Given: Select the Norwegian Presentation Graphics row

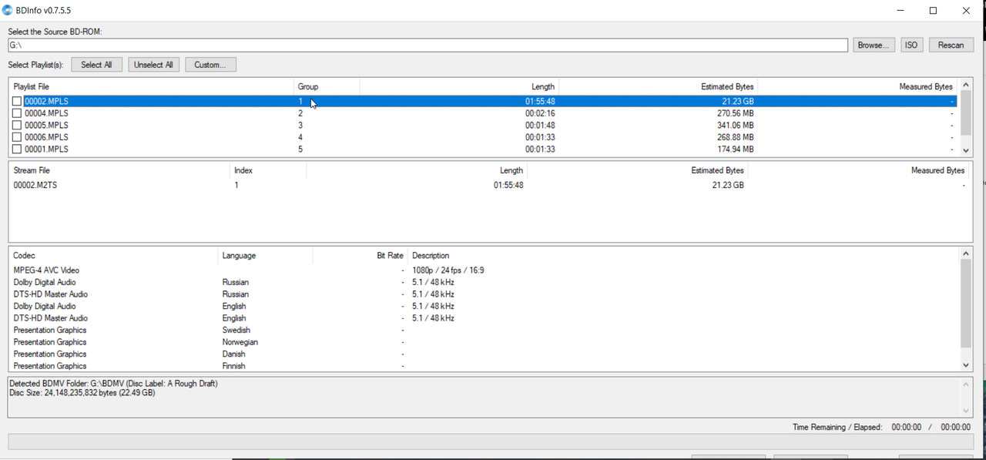Looking at the screenshot, I should pos(485,342).
